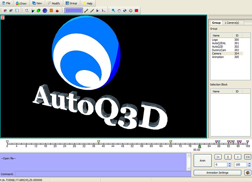Step forward with the > button
The image size is (252, 182).
tap(238, 157)
